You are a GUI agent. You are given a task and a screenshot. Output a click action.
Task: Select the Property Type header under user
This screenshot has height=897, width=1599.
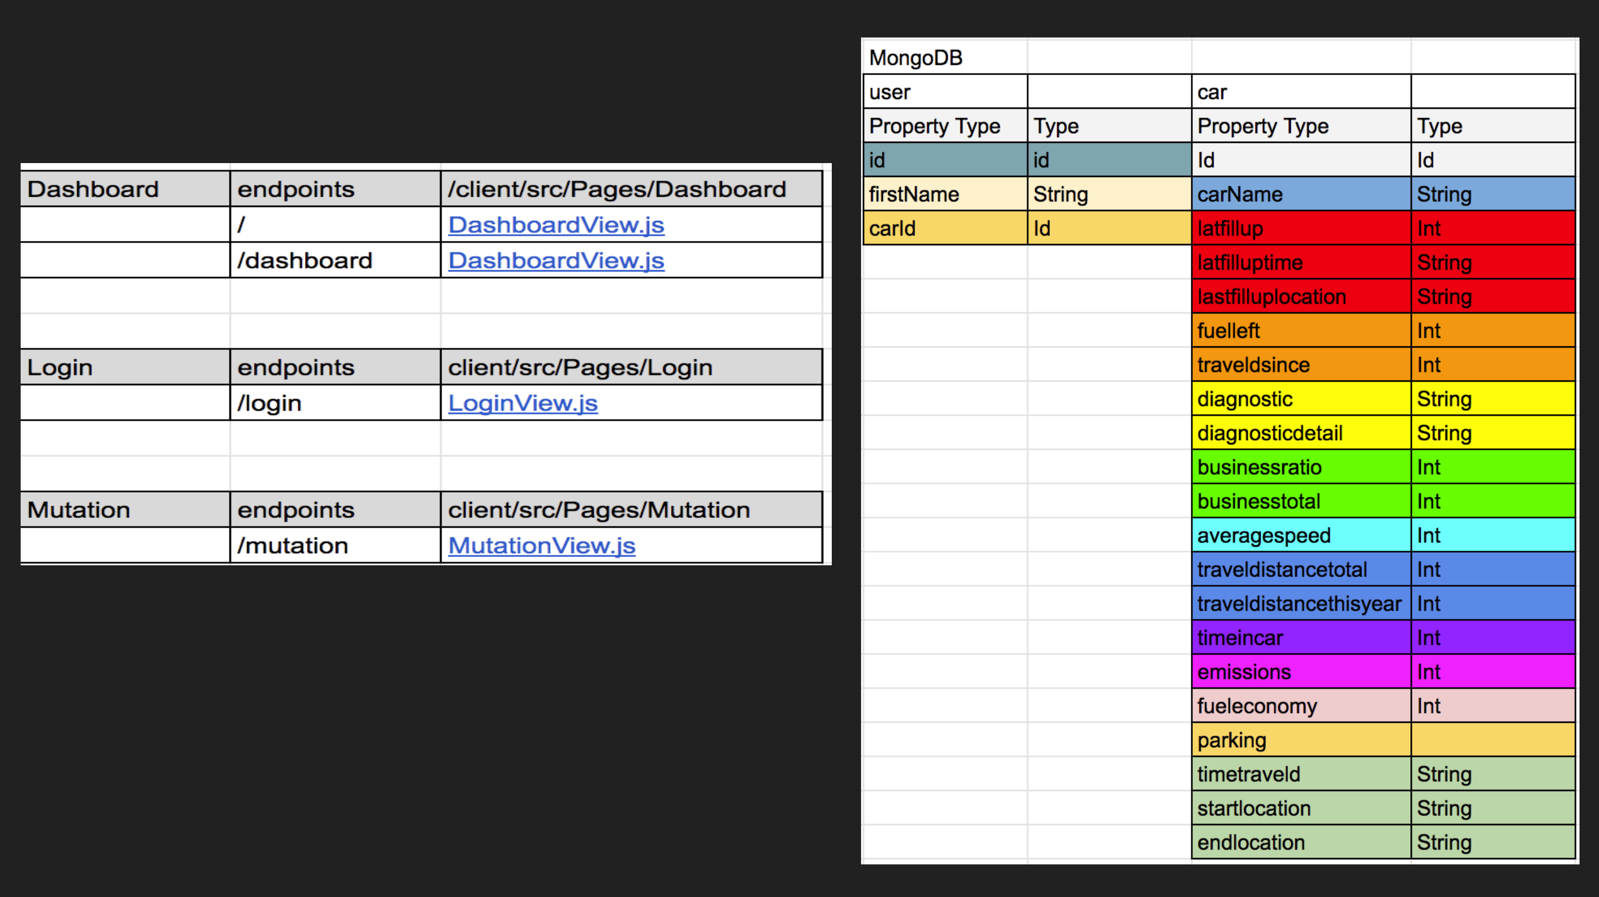tap(945, 126)
